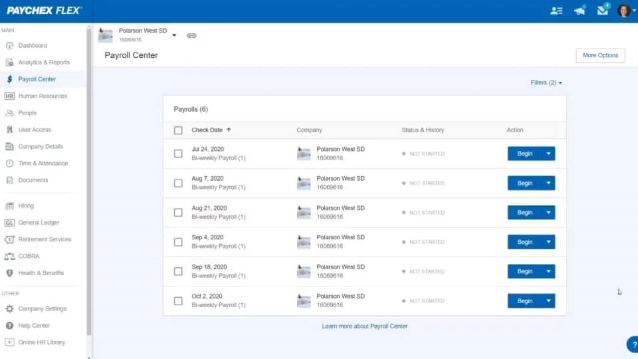
Task: Click the Health & Benefits shield icon
Action: coord(9,273)
